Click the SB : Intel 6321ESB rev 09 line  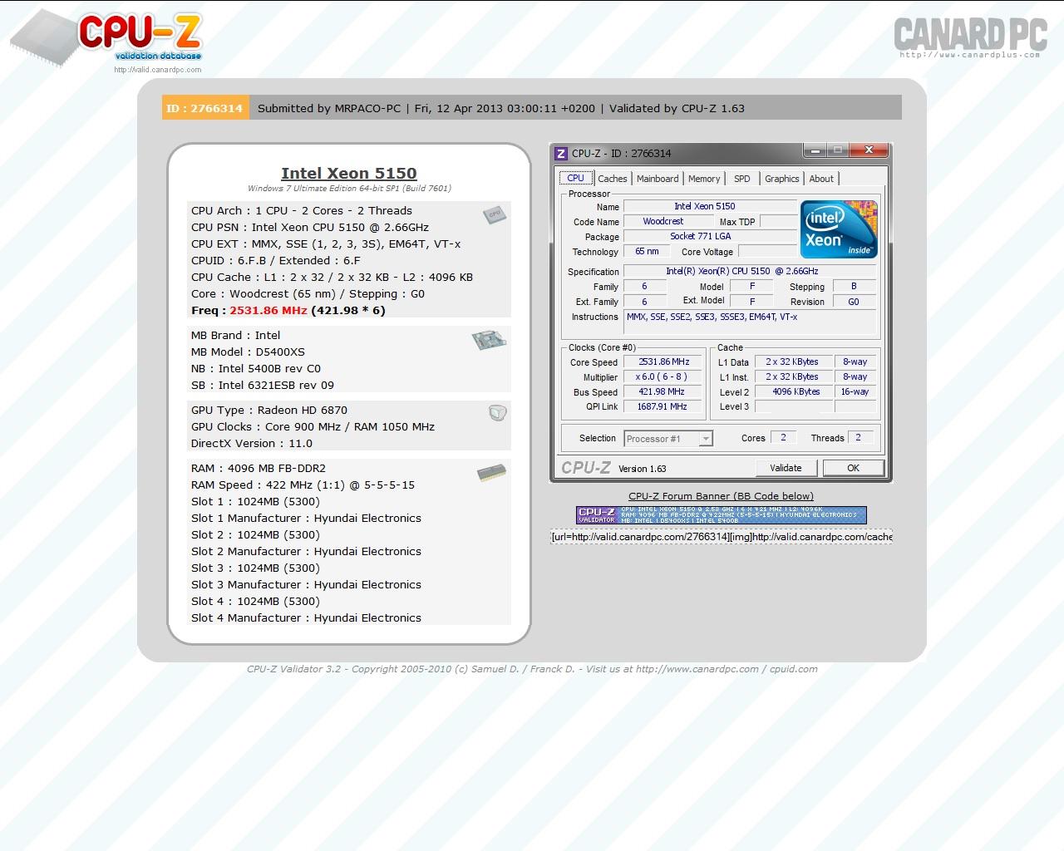tap(263, 385)
